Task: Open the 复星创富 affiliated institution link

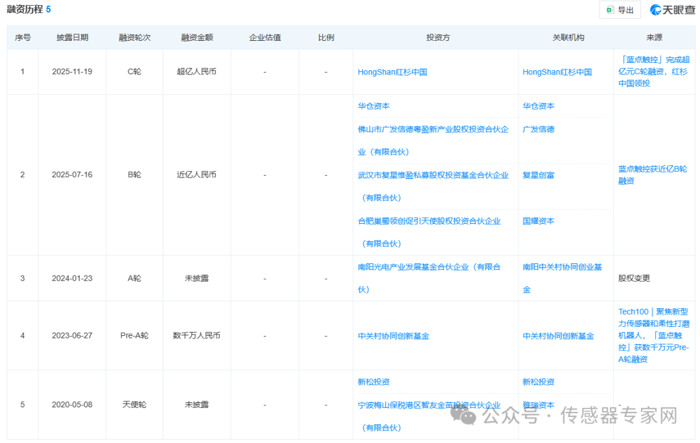Action: click(x=539, y=175)
